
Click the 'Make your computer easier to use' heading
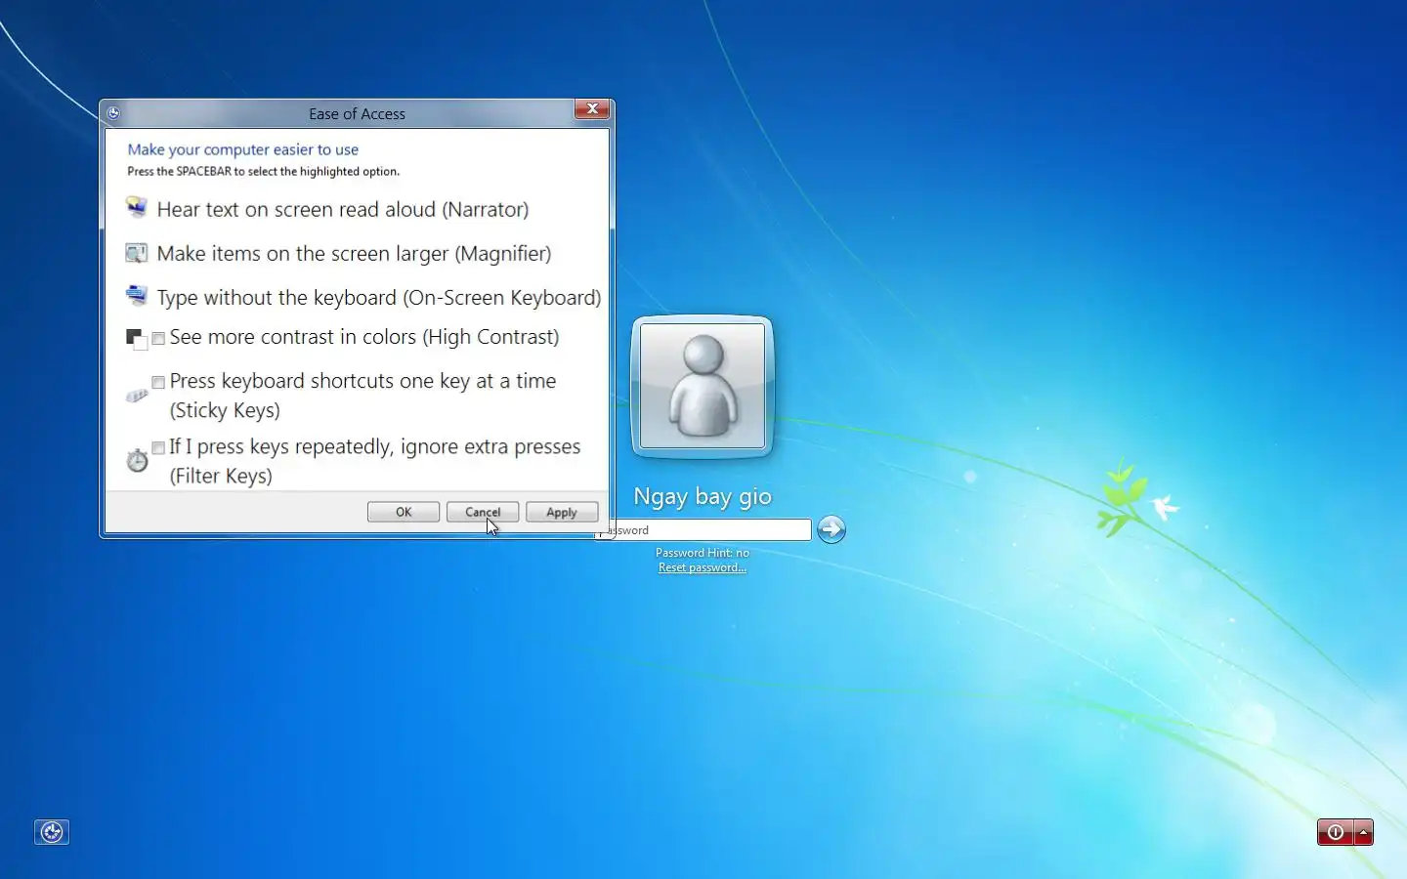(x=243, y=149)
